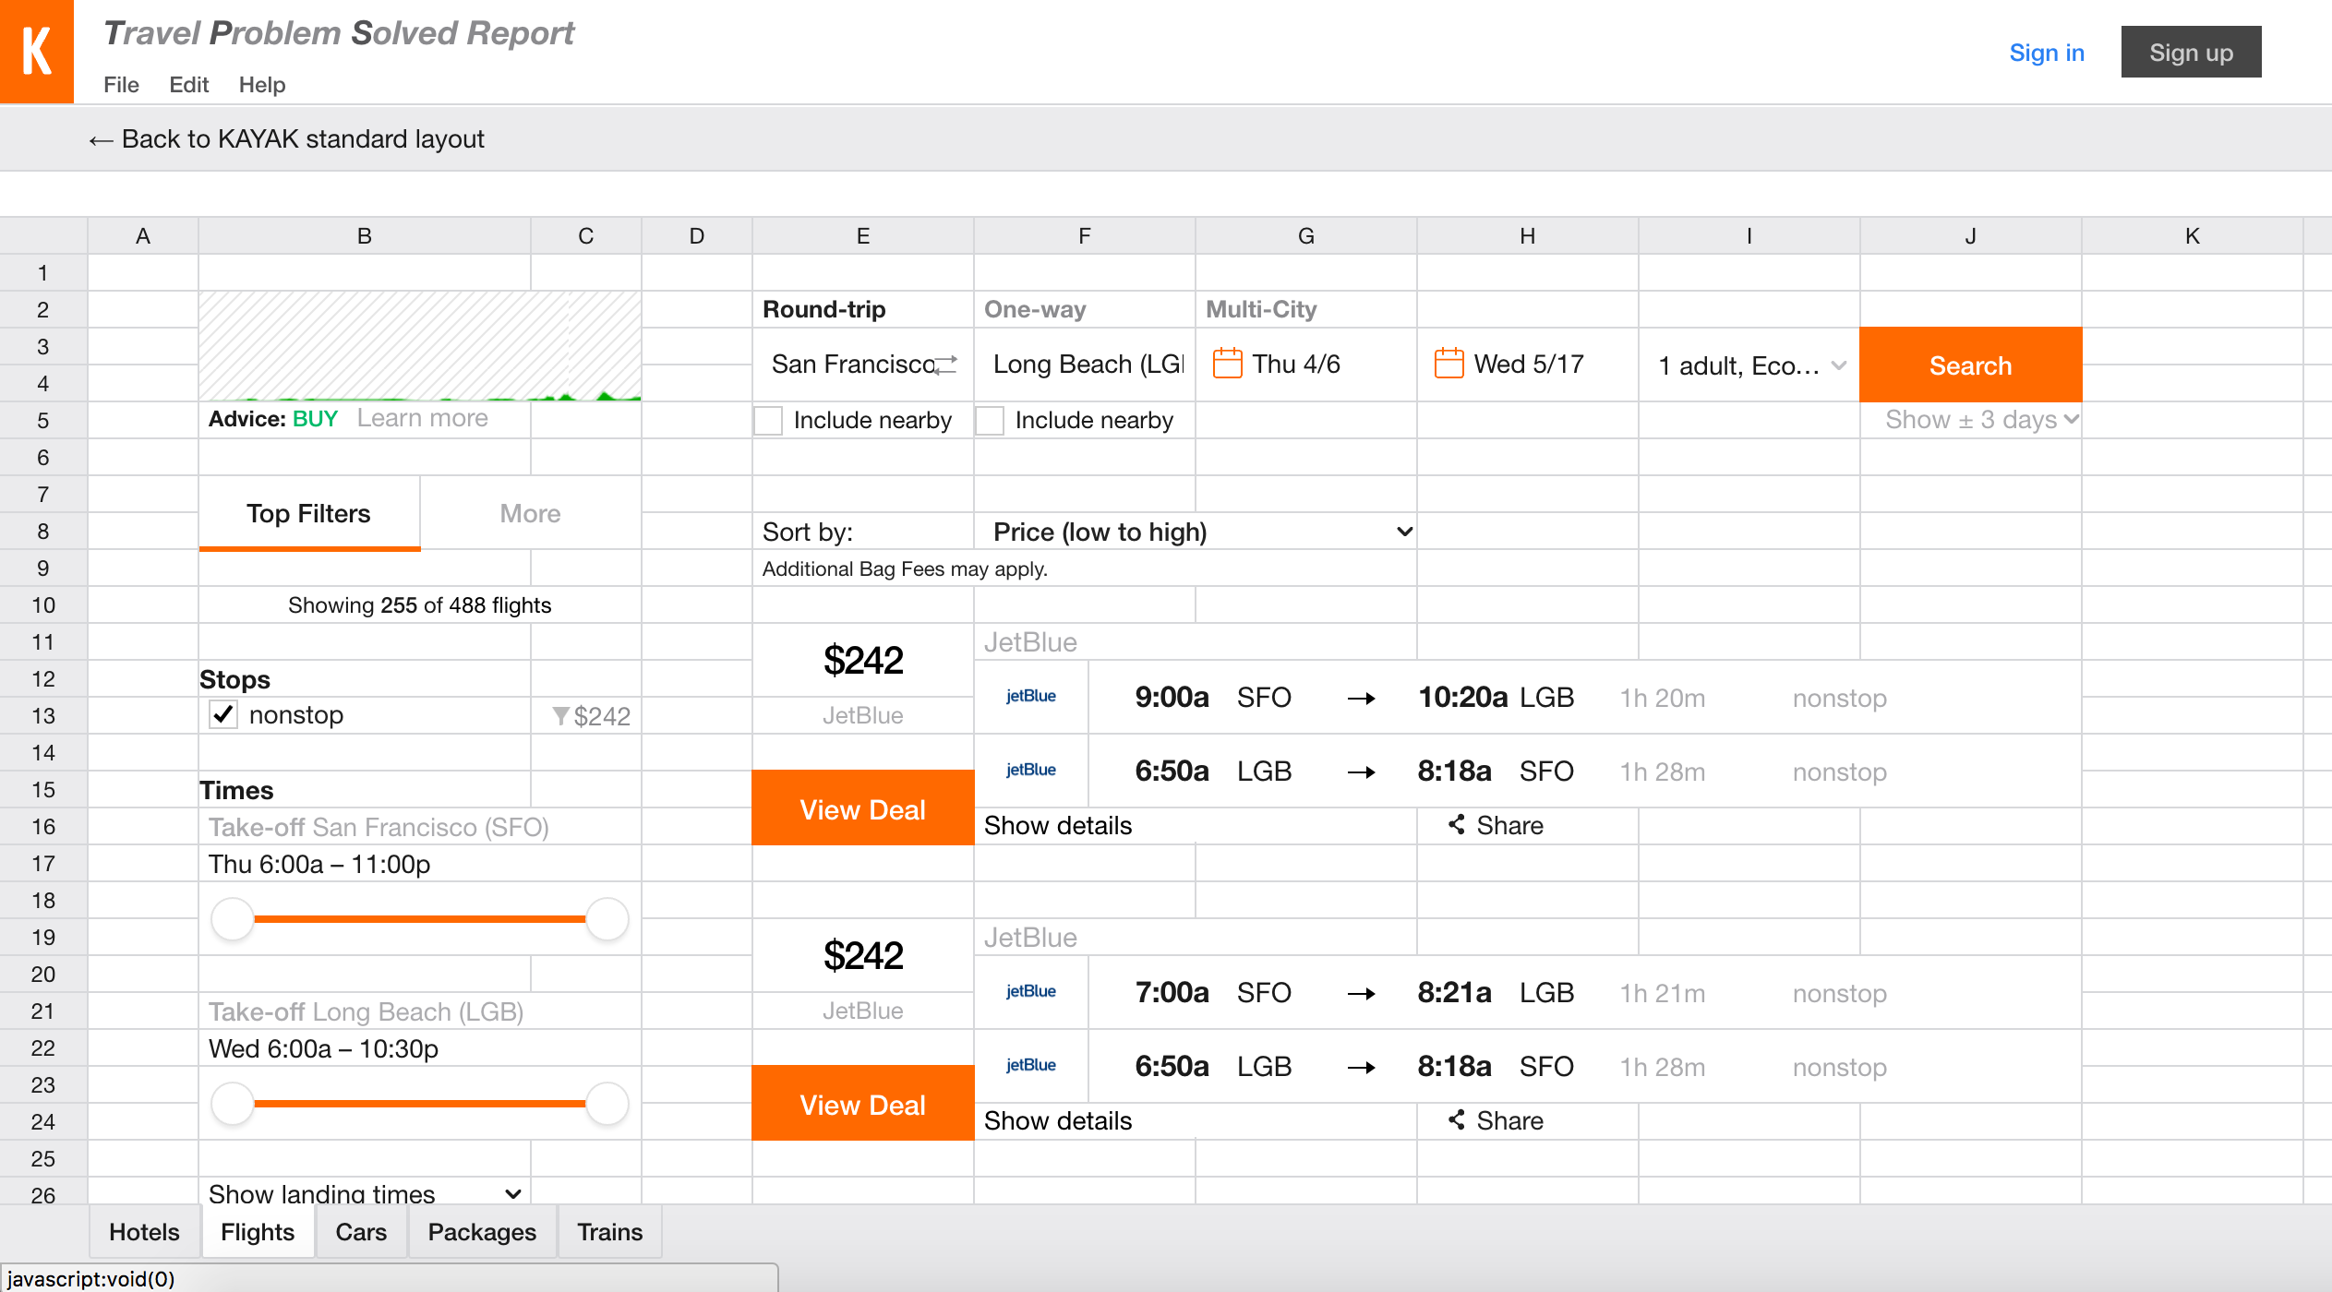This screenshot has height=1292, width=2332.
Task: Click the jetBlue logo on 9:00a flight
Action: 1030,697
